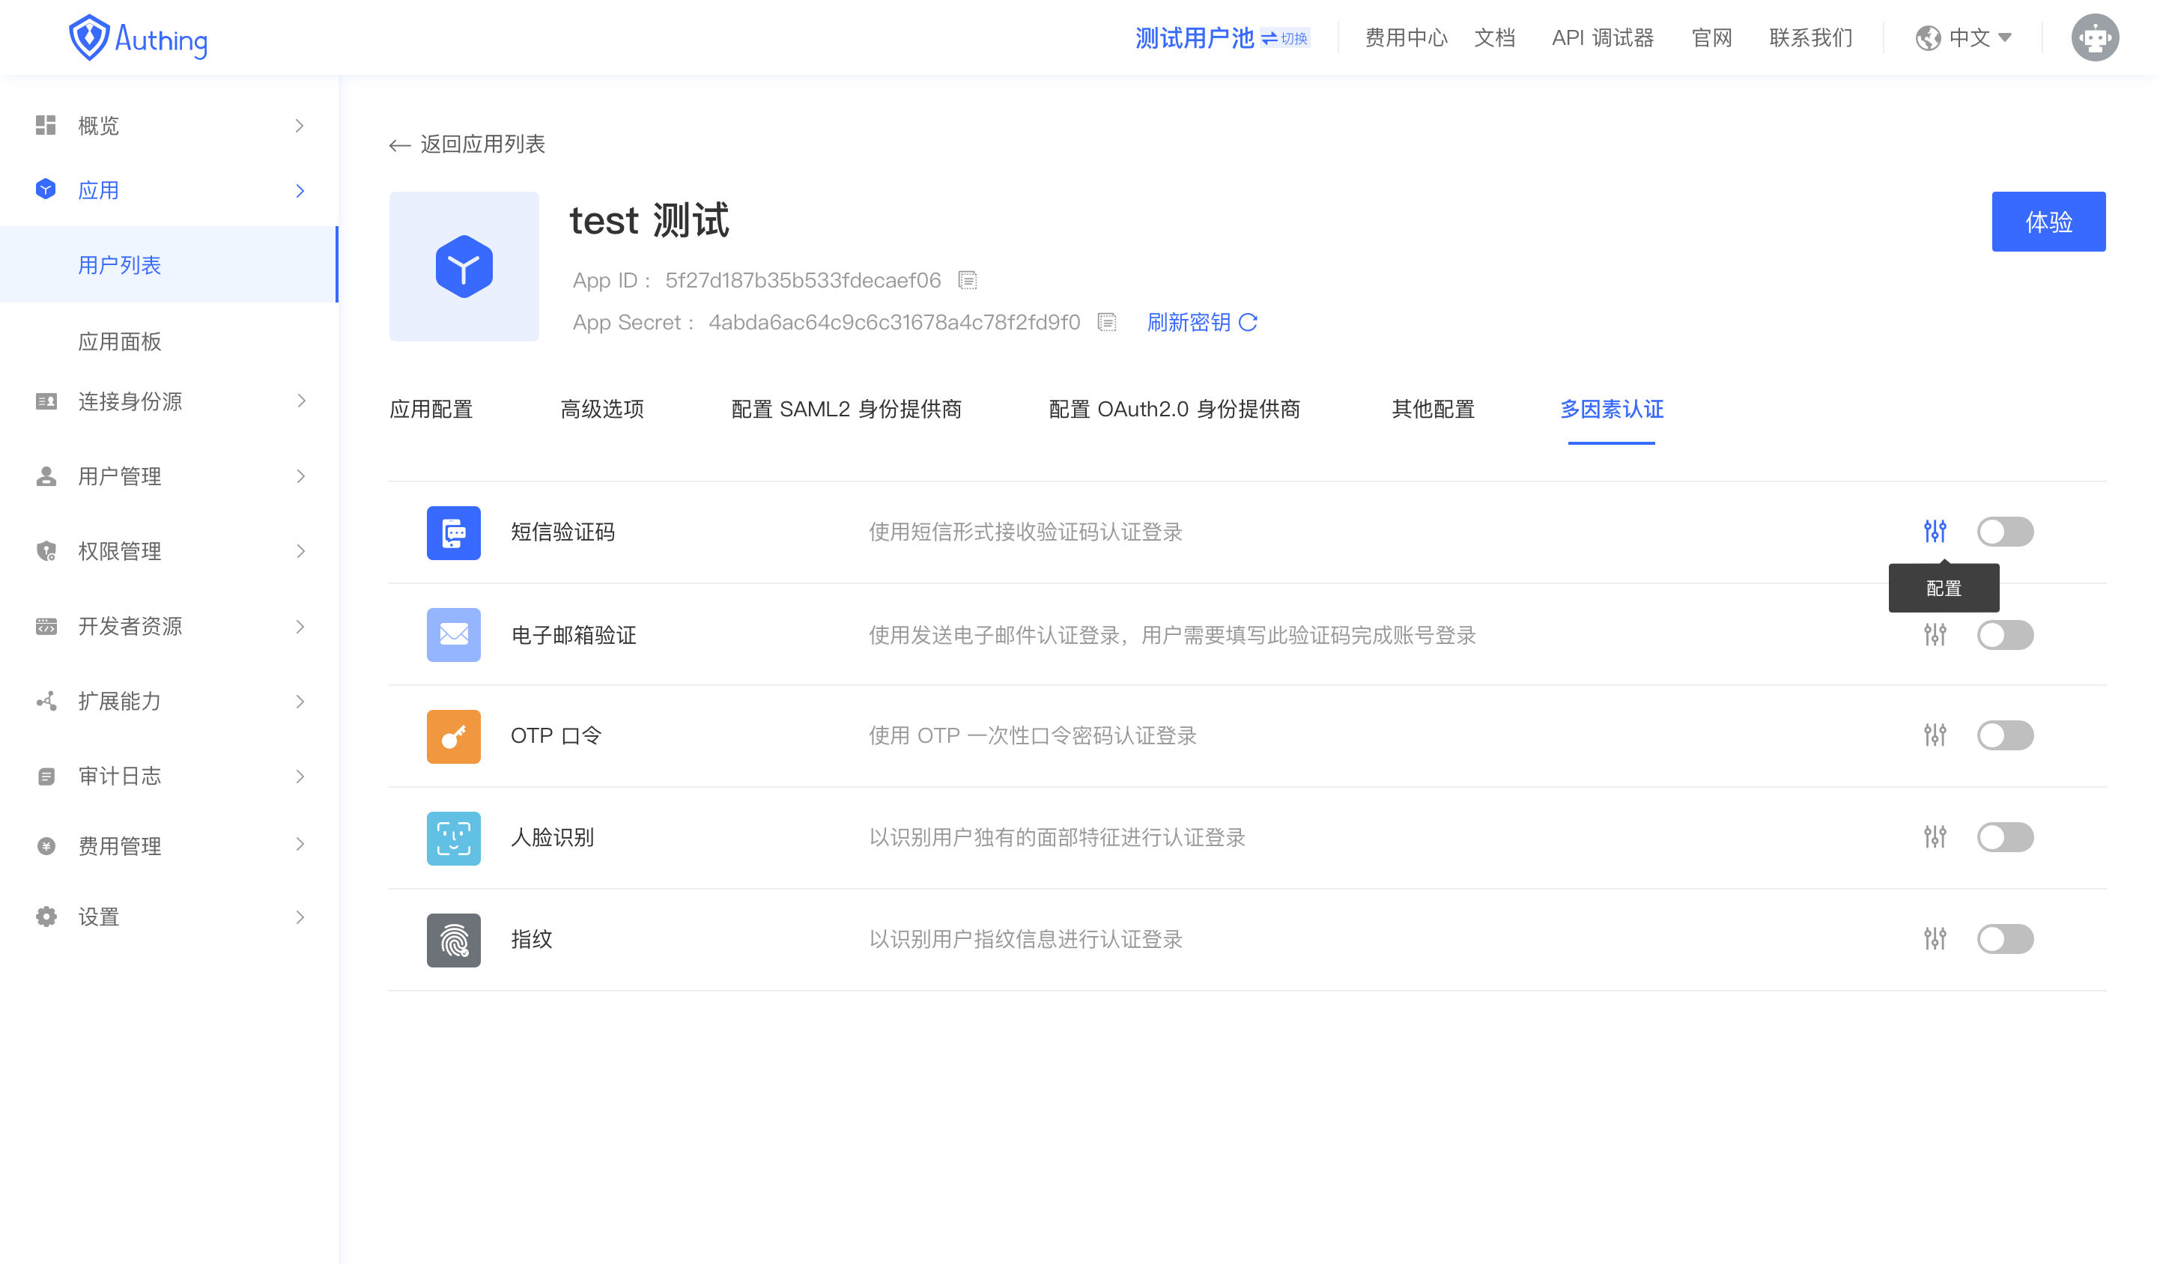Go back via 返回应用列表

click(x=468, y=144)
